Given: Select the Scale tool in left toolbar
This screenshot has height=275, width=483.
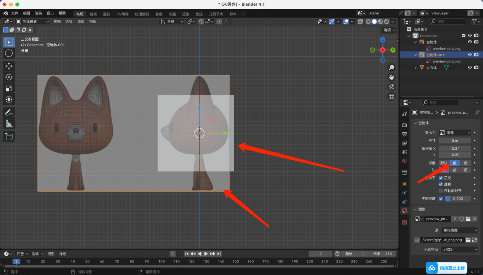Looking at the screenshot, I should [x=9, y=88].
